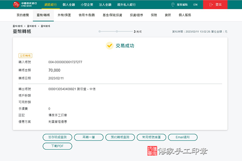Click the service locations pin icon
Screen dimensions: 242x161
[x=173, y=5]
